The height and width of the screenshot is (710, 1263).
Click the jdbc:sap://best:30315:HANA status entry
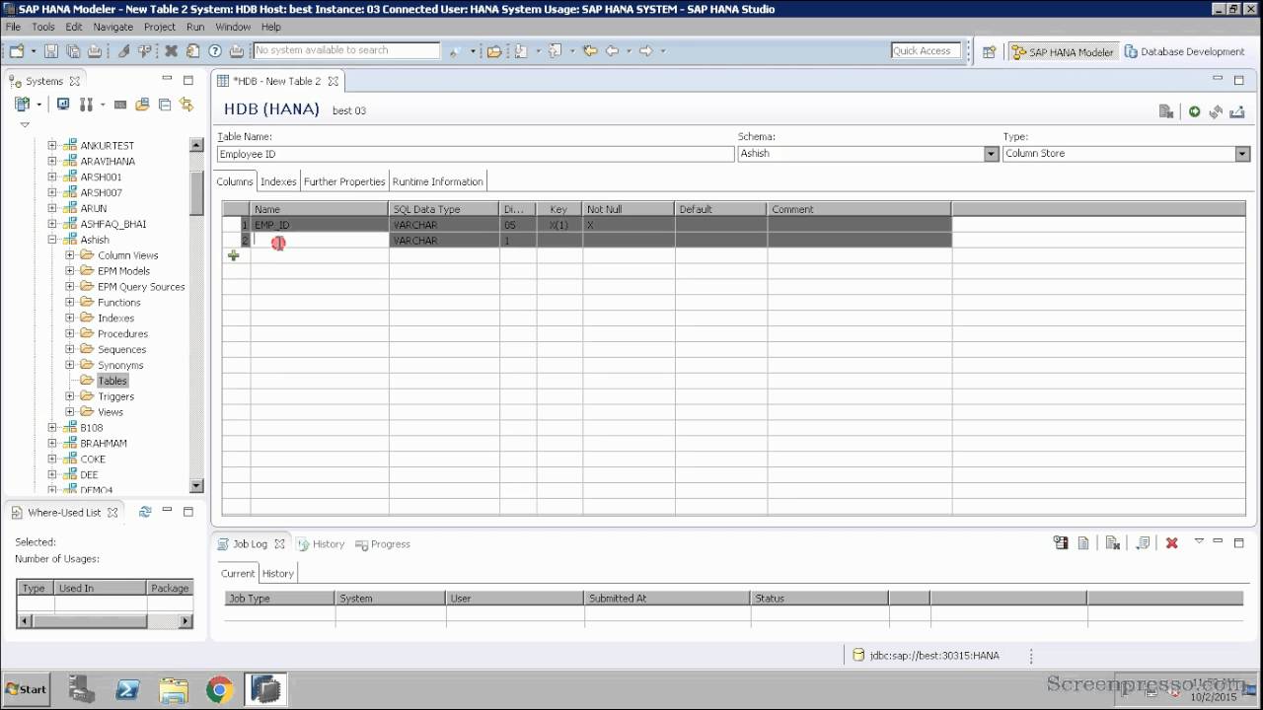click(x=926, y=655)
